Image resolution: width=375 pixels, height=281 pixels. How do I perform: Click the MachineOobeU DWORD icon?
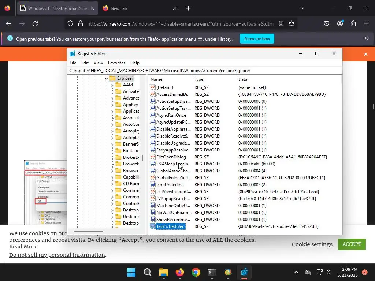point(153,205)
